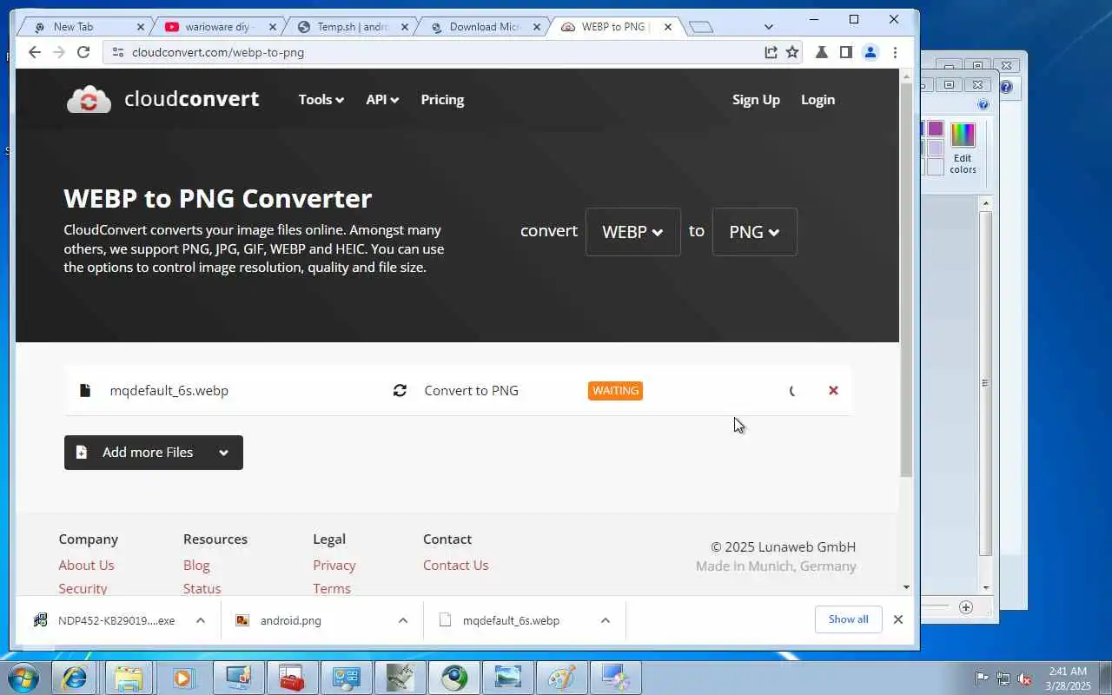Image resolution: width=1112 pixels, height=695 pixels.
Task: Open the Contact Us link
Action: coord(455,565)
